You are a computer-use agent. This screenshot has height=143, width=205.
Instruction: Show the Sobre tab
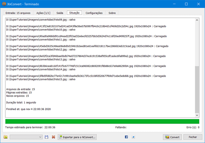pyautogui.click(x=112, y=13)
